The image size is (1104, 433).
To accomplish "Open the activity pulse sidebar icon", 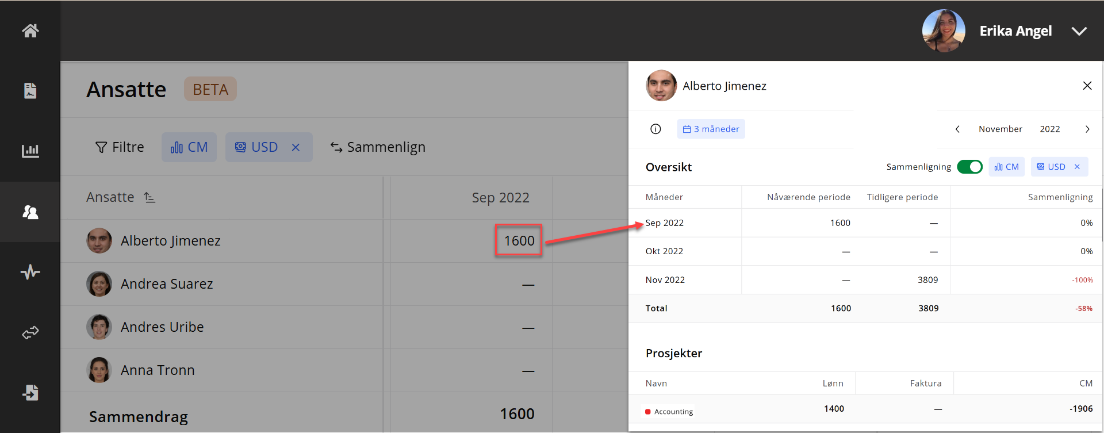I will pyautogui.click(x=30, y=272).
